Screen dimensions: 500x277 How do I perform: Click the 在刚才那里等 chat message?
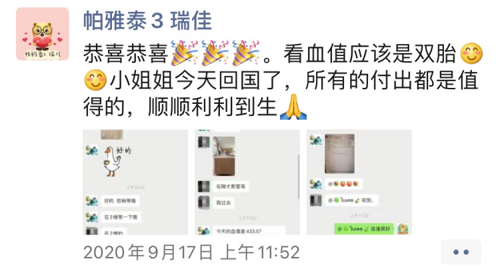tap(231, 186)
